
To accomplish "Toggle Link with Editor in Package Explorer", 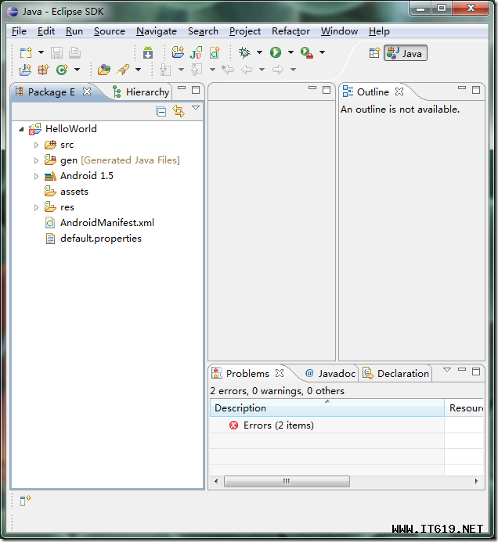I will tap(178, 111).
